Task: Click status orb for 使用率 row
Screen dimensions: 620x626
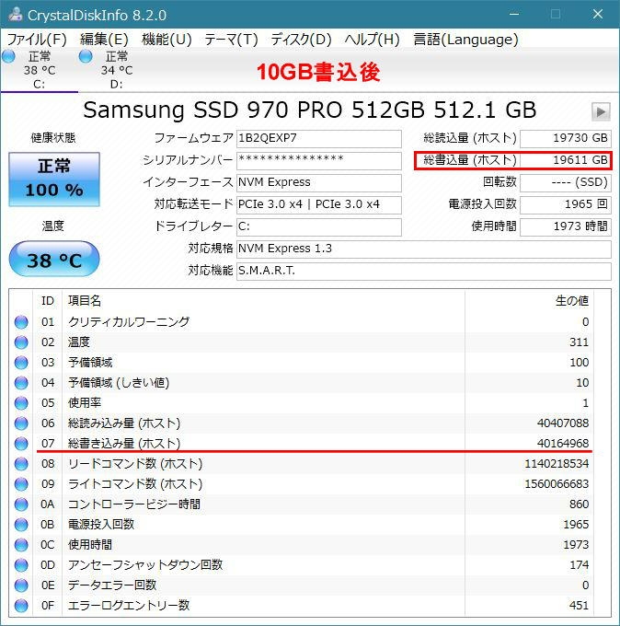Action: click(21, 403)
